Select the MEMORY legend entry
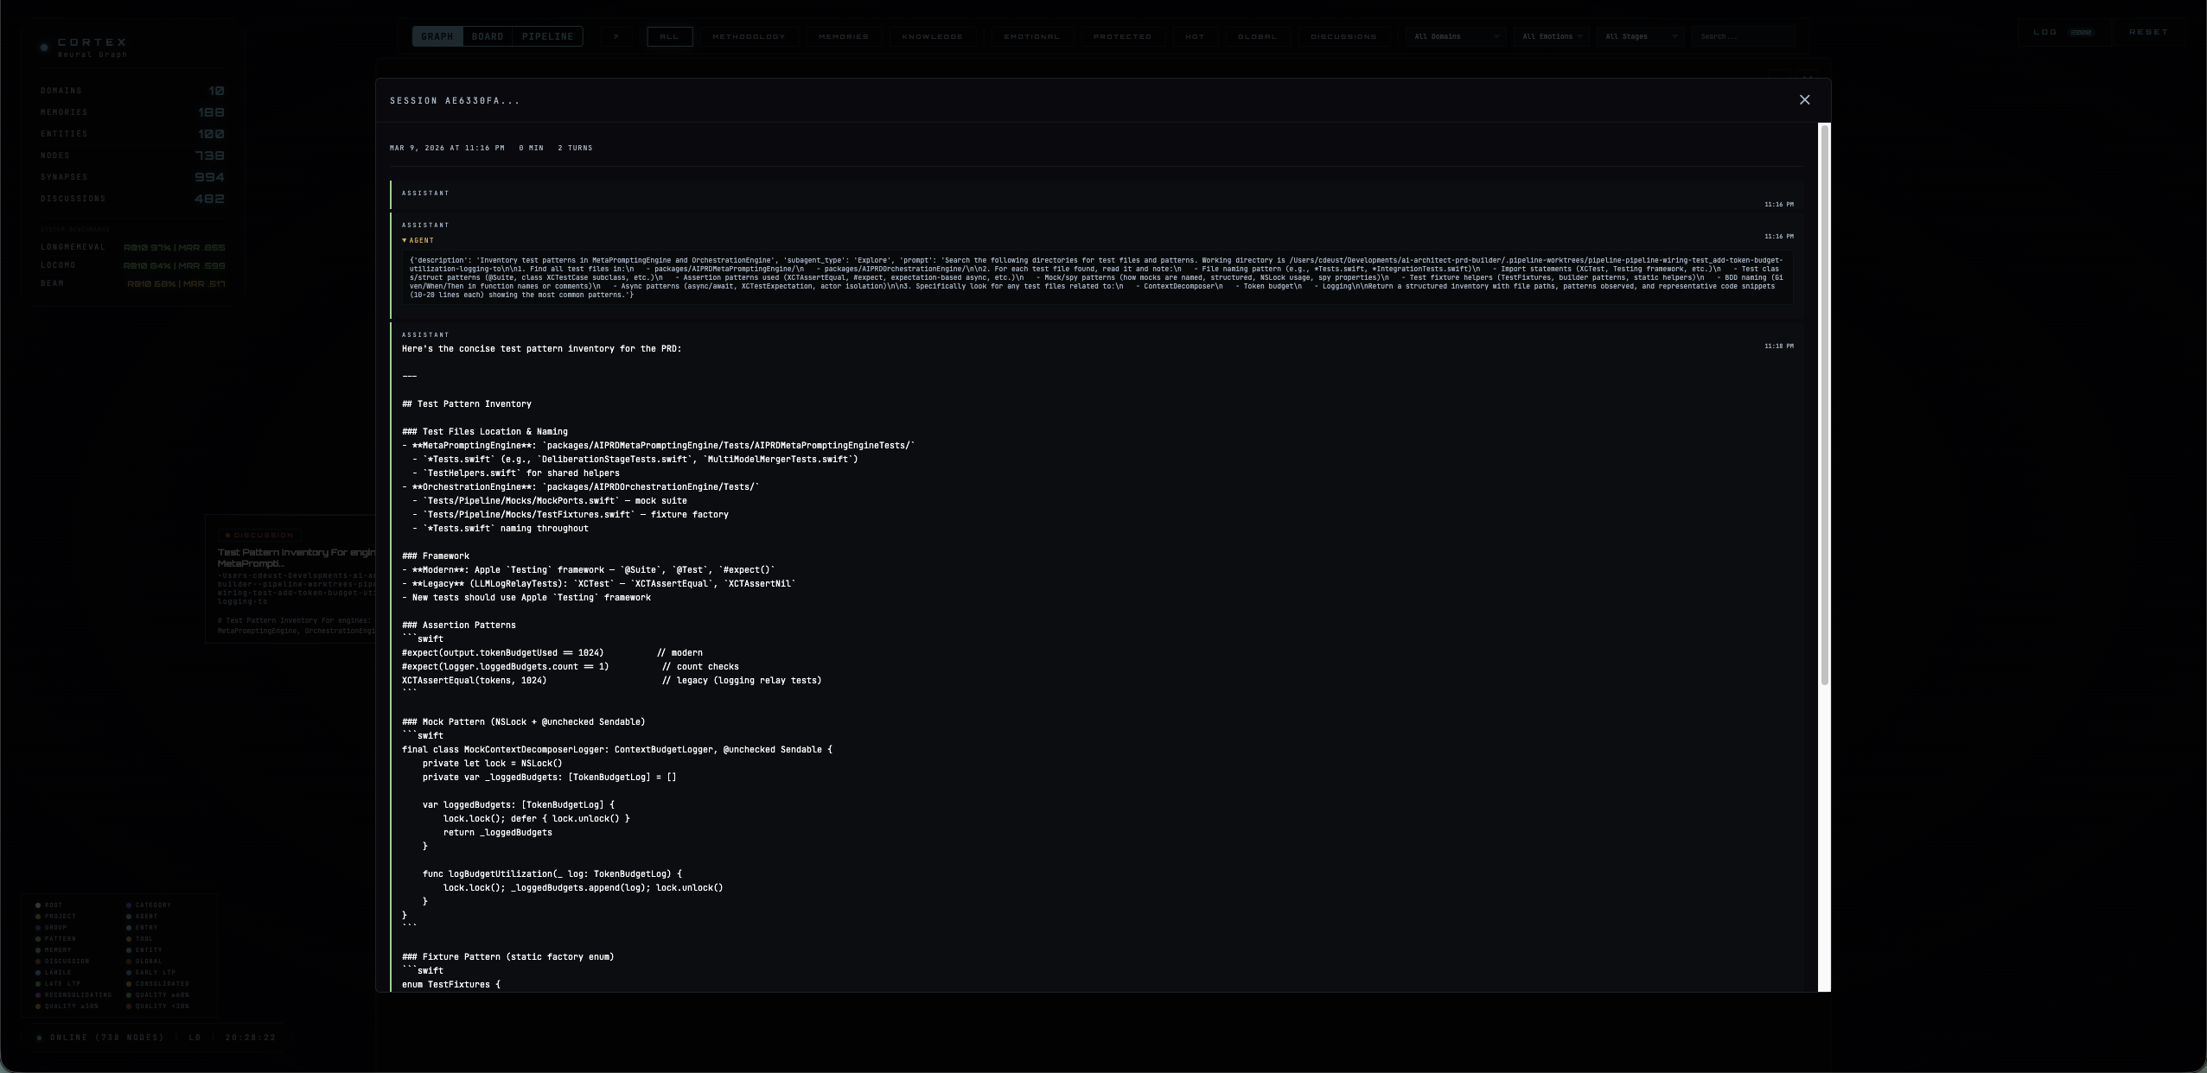 [x=54, y=950]
